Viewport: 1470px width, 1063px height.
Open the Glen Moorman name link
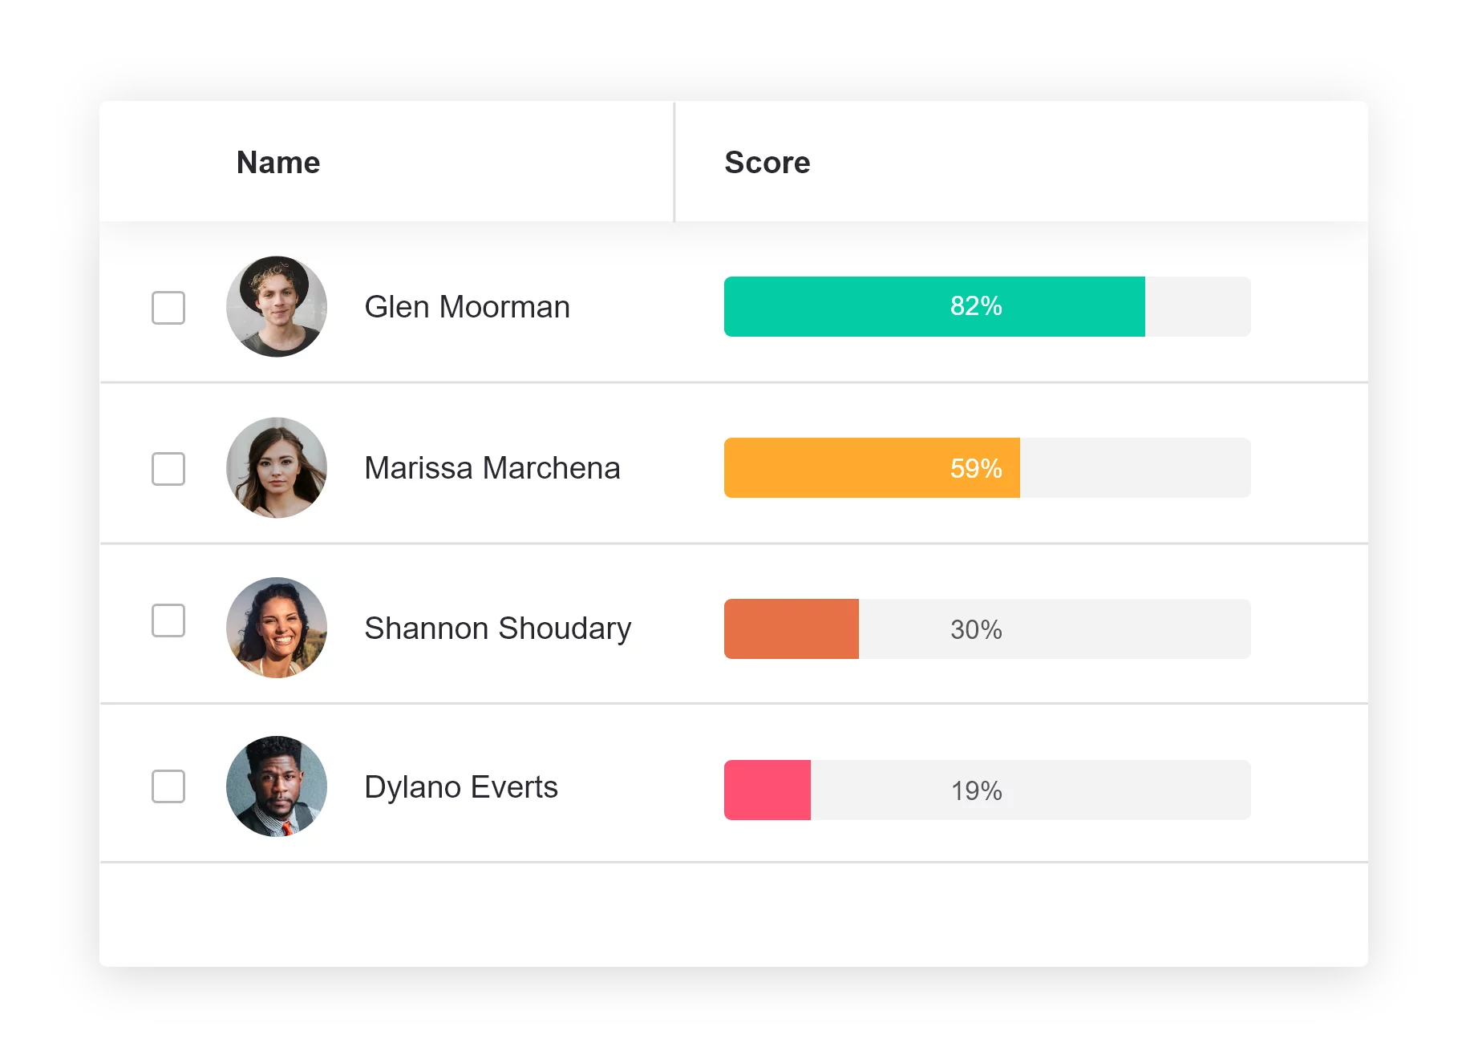[x=467, y=307]
